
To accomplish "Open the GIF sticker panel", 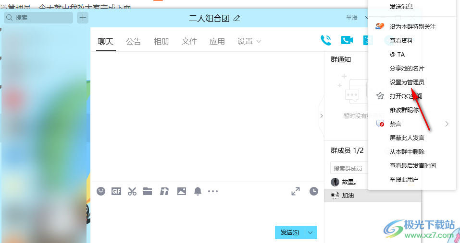I will [116, 191].
